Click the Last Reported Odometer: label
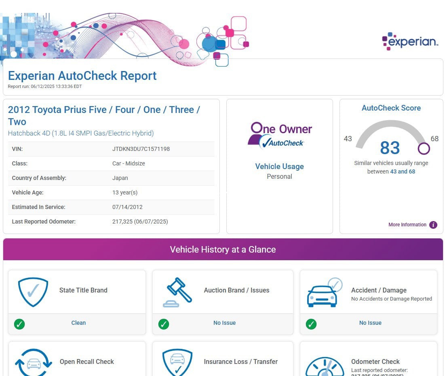Screen dimensions: 445x376 [x=44, y=221]
